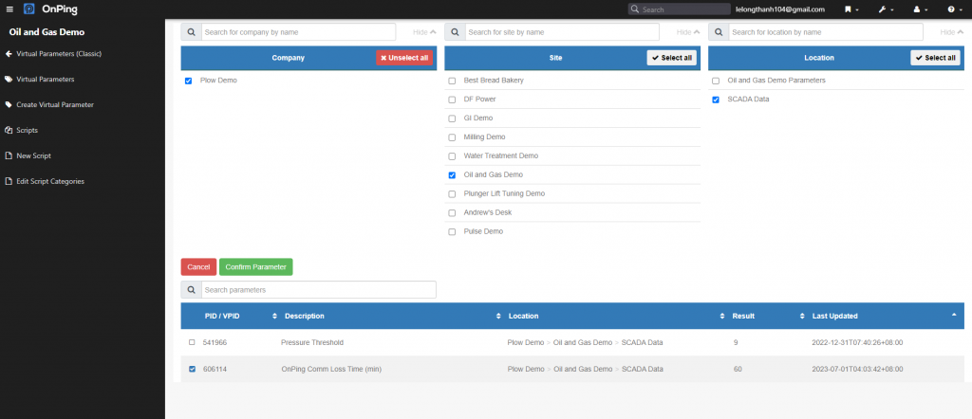Check parameter 541966 row

click(192, 342)
